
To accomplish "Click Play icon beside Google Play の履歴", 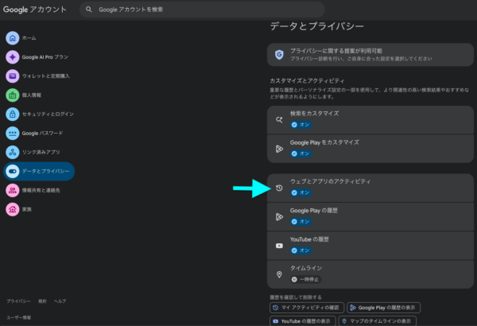I will click(279, 217).
